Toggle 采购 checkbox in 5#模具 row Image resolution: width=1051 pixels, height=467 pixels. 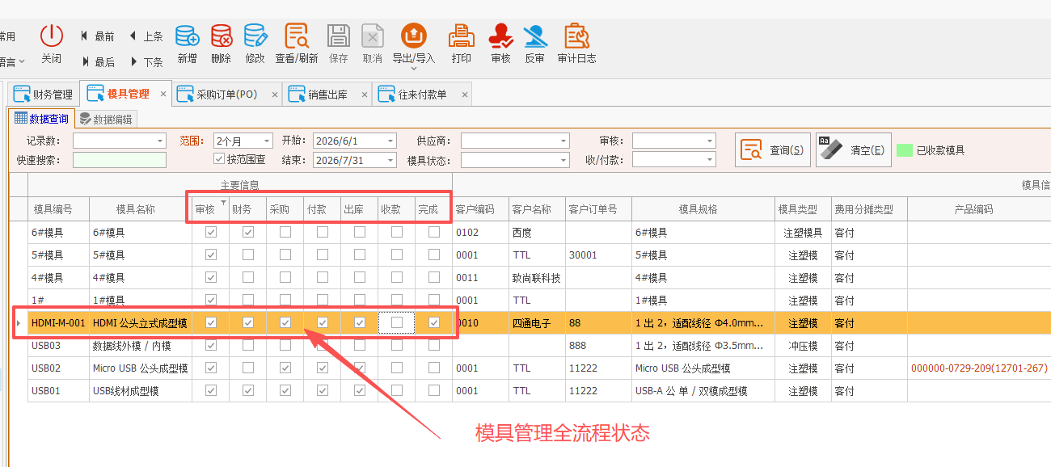[285, 255]
